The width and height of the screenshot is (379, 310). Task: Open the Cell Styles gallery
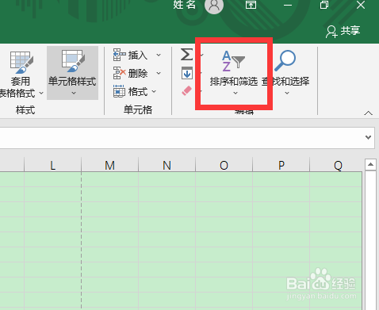pos(72,73)
